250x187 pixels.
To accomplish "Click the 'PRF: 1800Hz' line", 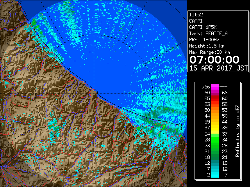I will point(204,40).
